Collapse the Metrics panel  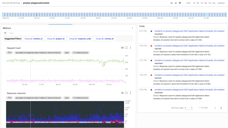coord(132,28)
